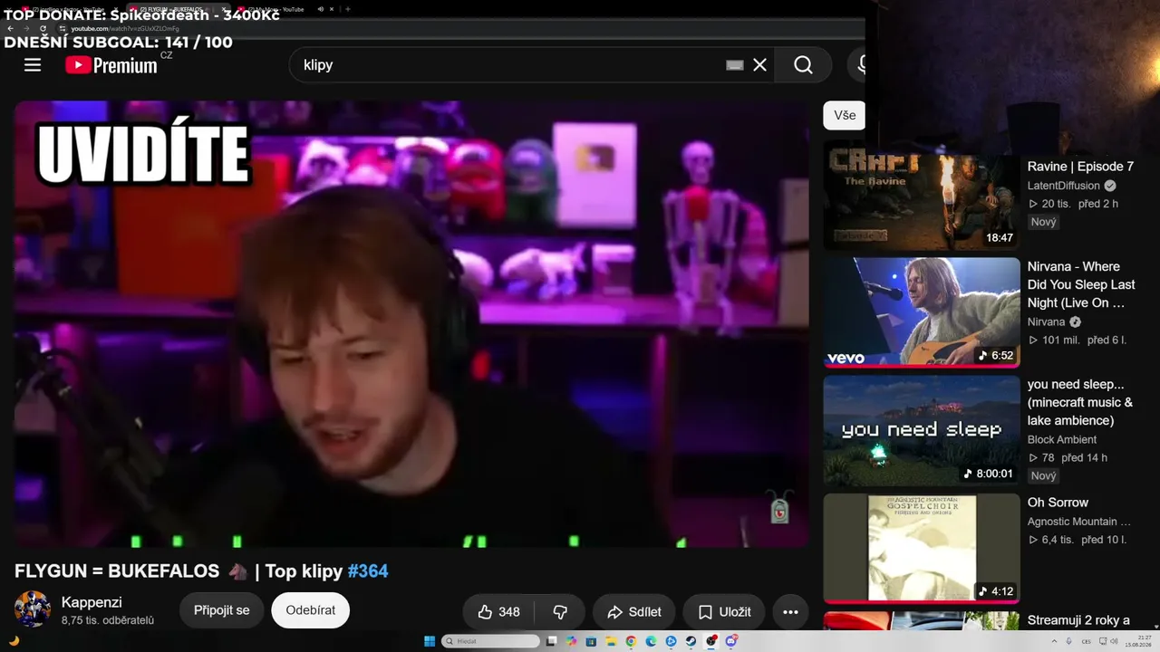This screenshot has width=1160, height=652.
Task: Open the Oh Sorrow video thumbnail
Action: [922, 549]
